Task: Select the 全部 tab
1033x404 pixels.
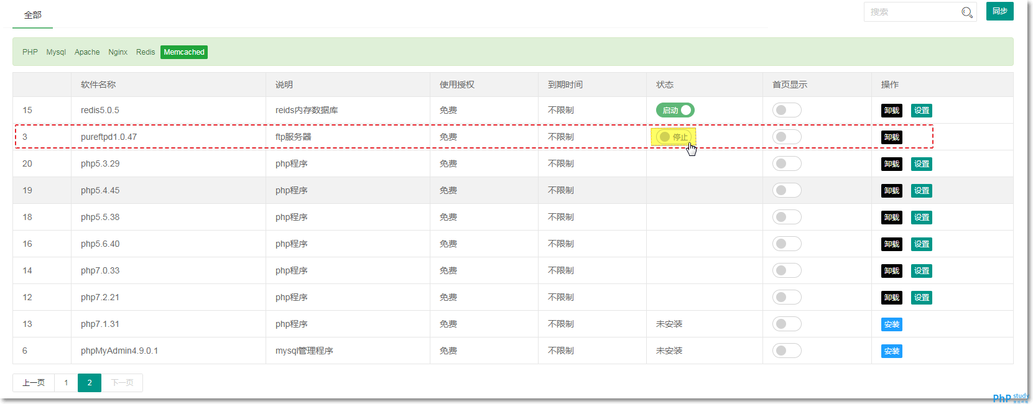Action: pyautogui.click(x=32, y=15)
